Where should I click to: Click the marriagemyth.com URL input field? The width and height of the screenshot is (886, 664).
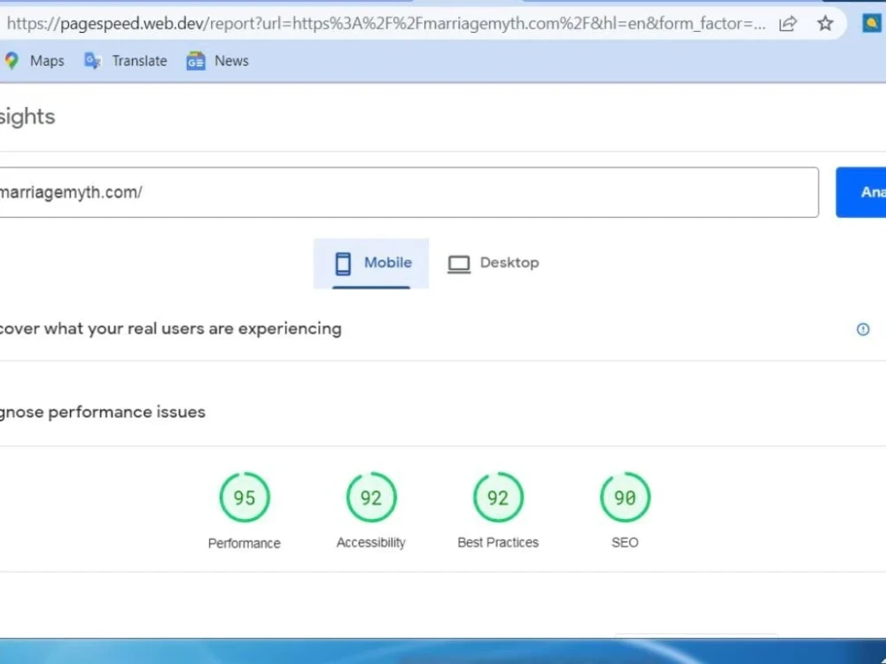point(408,192)
